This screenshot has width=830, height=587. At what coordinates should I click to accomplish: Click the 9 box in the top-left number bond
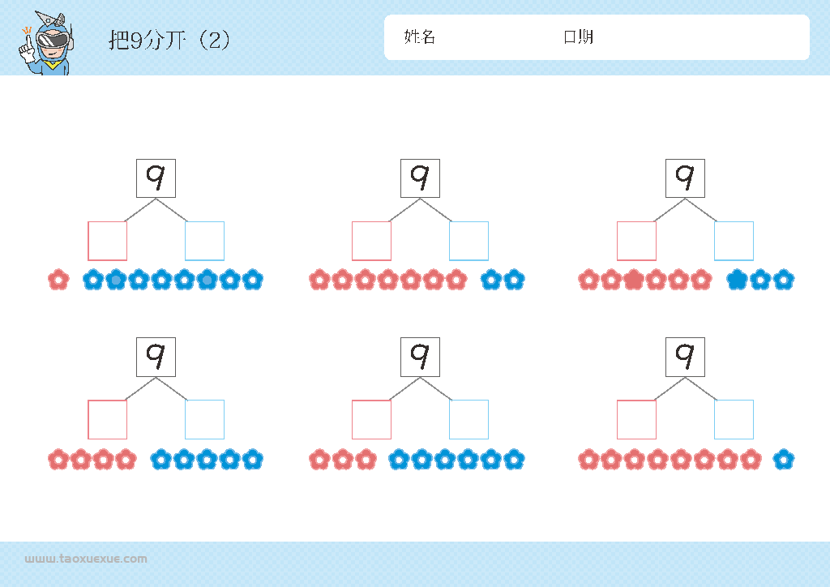coord(156,178)
